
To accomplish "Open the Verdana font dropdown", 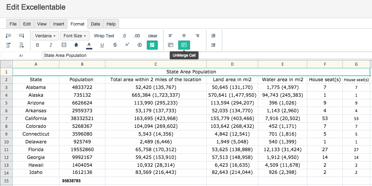I will click(45, 36).
